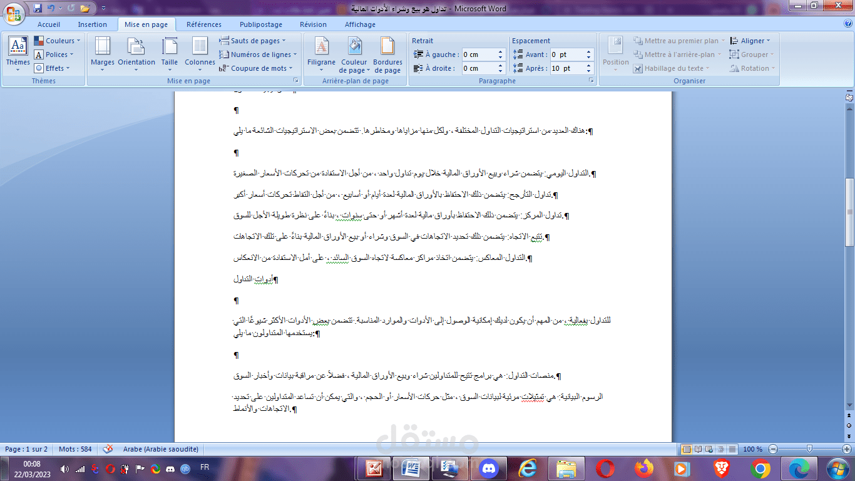The height and width of the screenshot is (481, 855).
Task: Switch to Print Layout view
Action: click(x=687, y=449)
